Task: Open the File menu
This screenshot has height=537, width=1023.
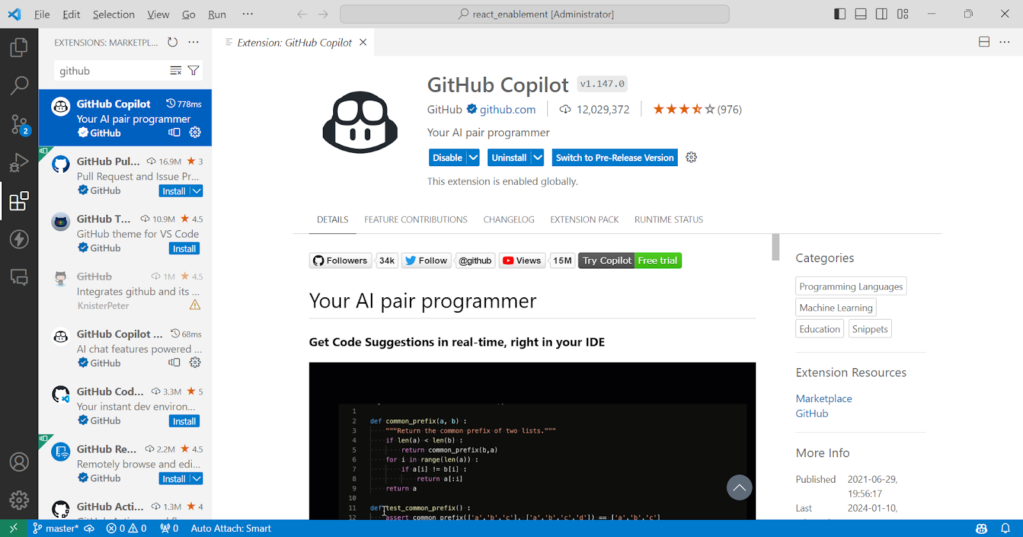Action: coord(42,14)
